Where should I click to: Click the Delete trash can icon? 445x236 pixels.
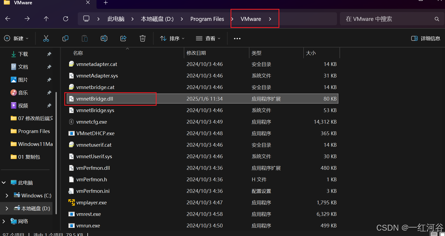coord(143,38)
